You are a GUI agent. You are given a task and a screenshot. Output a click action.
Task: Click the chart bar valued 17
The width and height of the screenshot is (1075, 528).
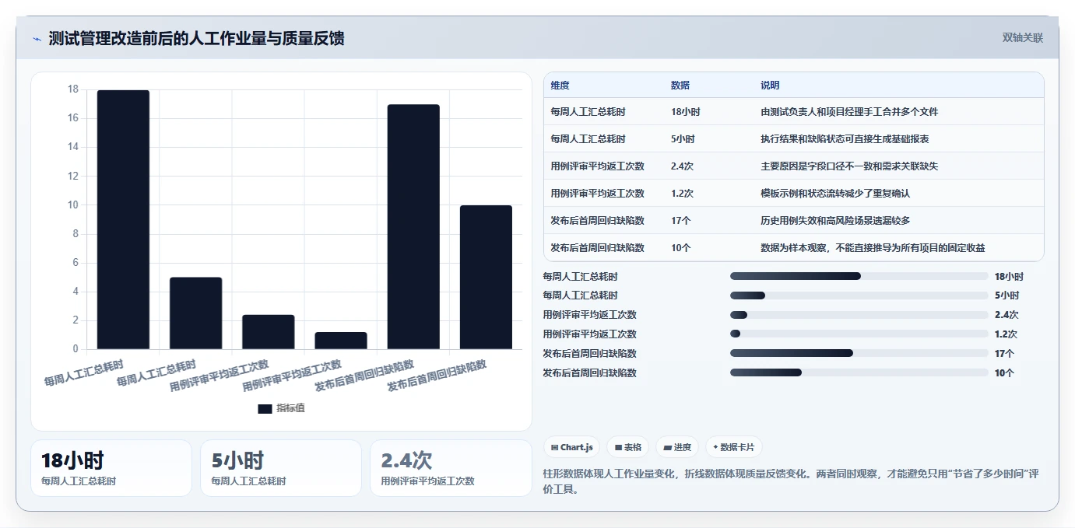point(413,227)
